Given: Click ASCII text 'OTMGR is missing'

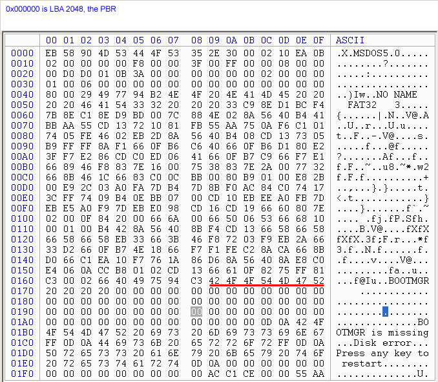Looking at the screenshot, I should (382, 332).
